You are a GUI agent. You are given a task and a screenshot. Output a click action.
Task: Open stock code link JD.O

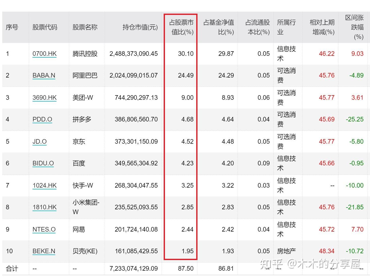40,141
